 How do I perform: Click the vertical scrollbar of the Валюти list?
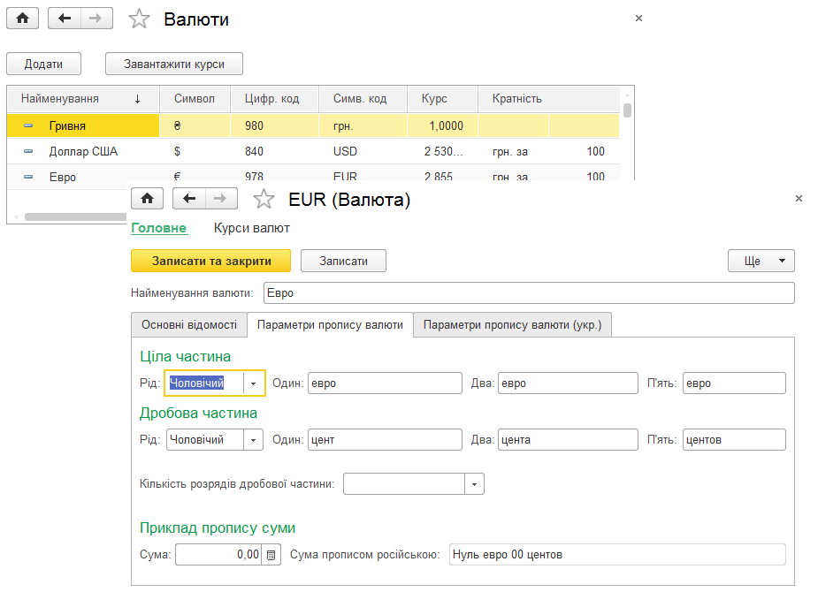pos(627,110)
